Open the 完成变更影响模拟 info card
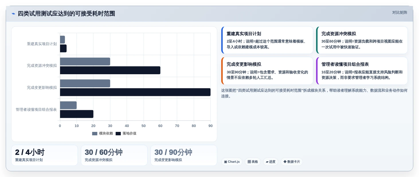 pos(267,71)
